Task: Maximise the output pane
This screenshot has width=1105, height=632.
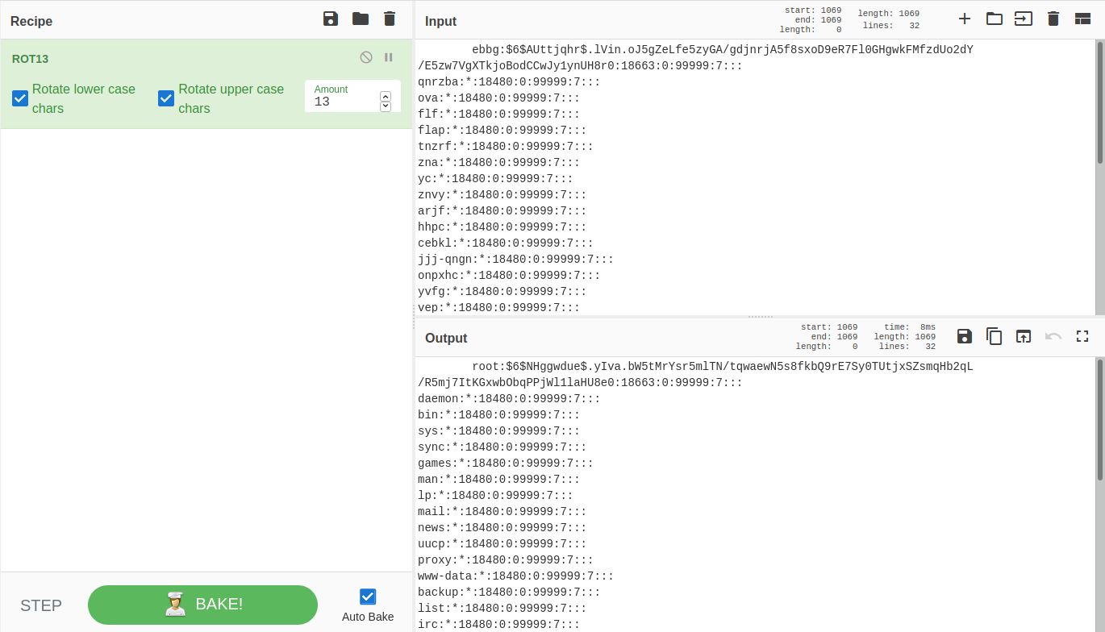Action: [x=1082, y=336]
